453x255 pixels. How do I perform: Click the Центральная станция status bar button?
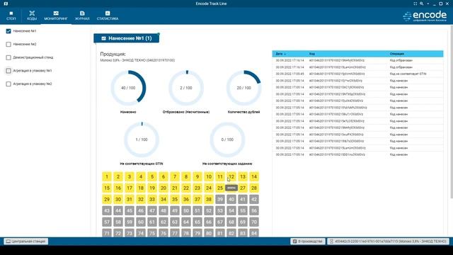point(26,241)
